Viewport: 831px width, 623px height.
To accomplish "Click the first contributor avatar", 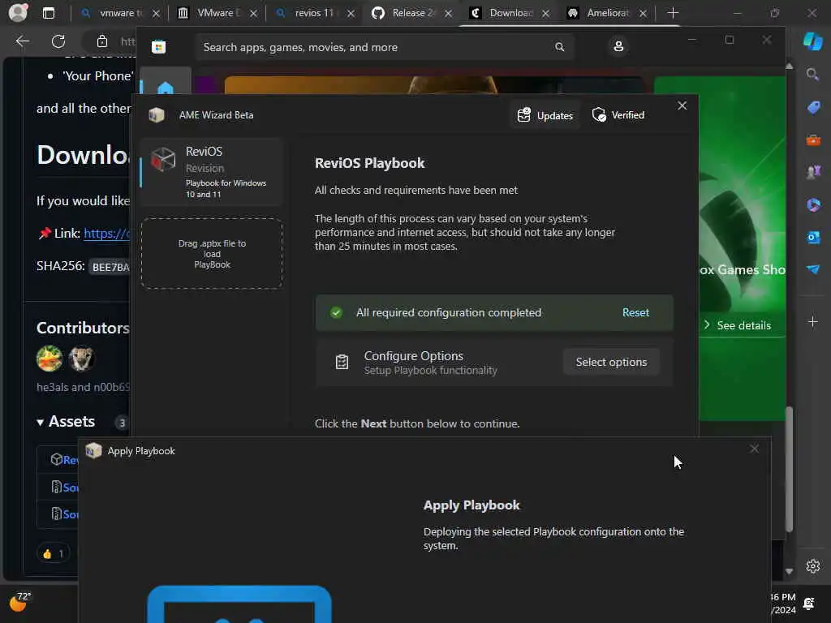I will 50,358.
